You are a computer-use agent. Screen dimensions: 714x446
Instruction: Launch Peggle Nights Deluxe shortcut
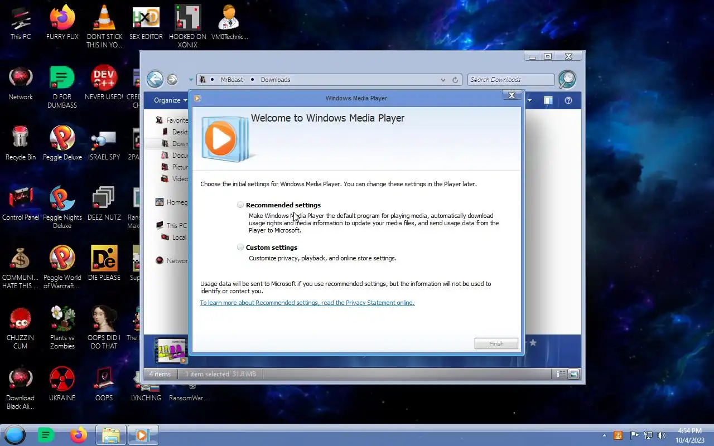click(62, 208)
